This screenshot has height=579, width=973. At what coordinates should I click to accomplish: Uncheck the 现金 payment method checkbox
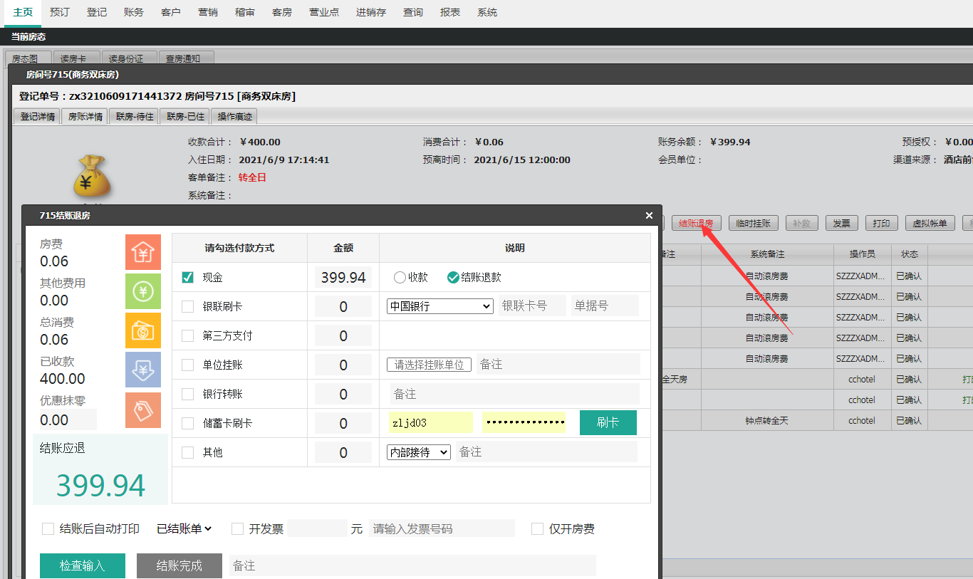tap(188, 277)
